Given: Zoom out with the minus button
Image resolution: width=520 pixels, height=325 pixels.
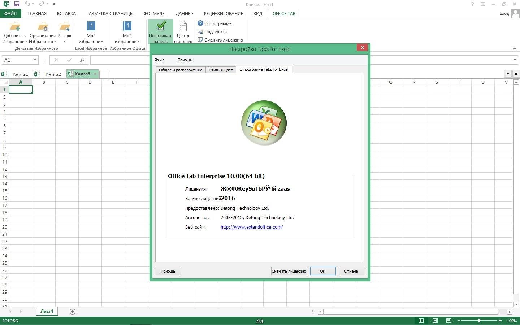Looking at the screenshot, I should point(459,321).
